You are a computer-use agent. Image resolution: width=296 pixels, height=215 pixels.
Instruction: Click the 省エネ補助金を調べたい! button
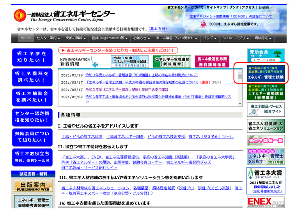(32, 97)
